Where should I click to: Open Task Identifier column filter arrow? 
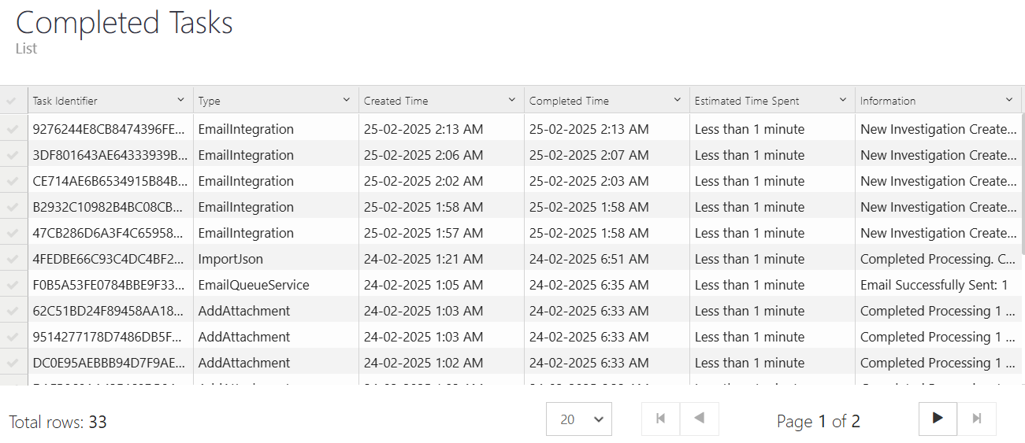click(x=181, y=100)
